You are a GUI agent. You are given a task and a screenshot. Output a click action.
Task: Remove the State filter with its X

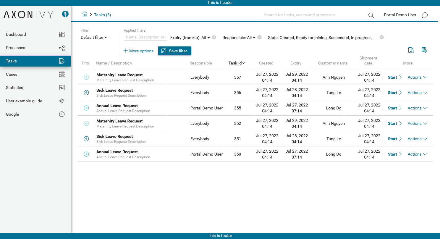tap(382, 37)
